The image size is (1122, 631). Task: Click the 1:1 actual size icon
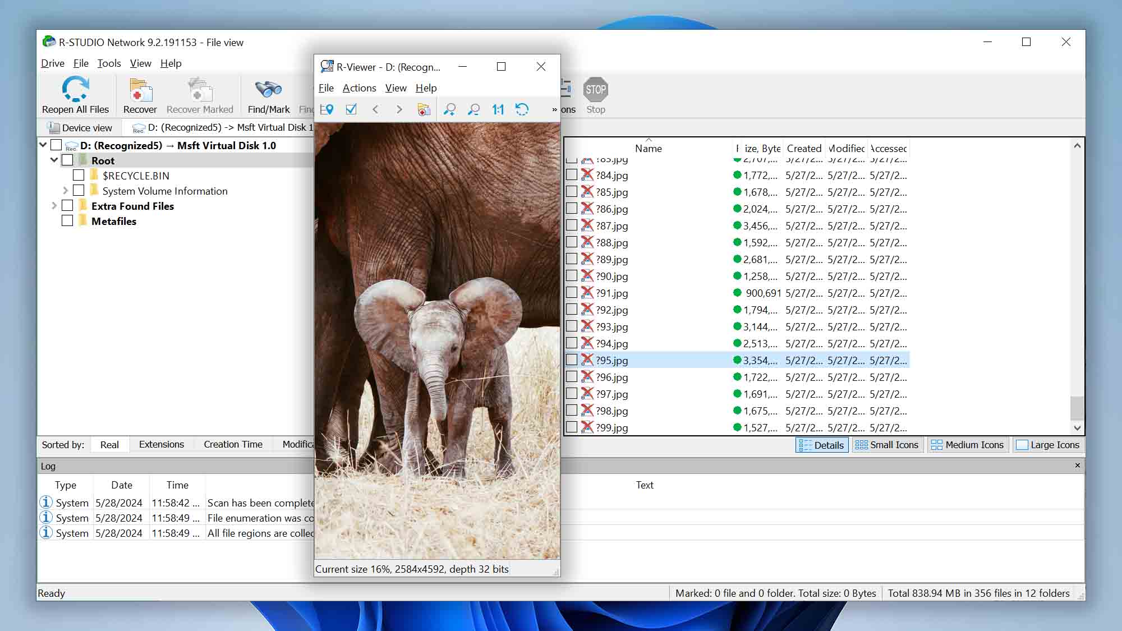tap(498, 109)
